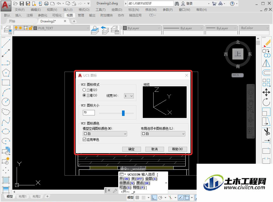
Task: Open the ByLayer linetype dropdown
Action: pyautogui.click(x=183, y=28)
